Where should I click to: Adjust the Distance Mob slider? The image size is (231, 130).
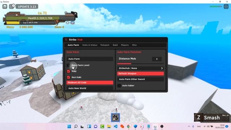click(x=140, y=64)
